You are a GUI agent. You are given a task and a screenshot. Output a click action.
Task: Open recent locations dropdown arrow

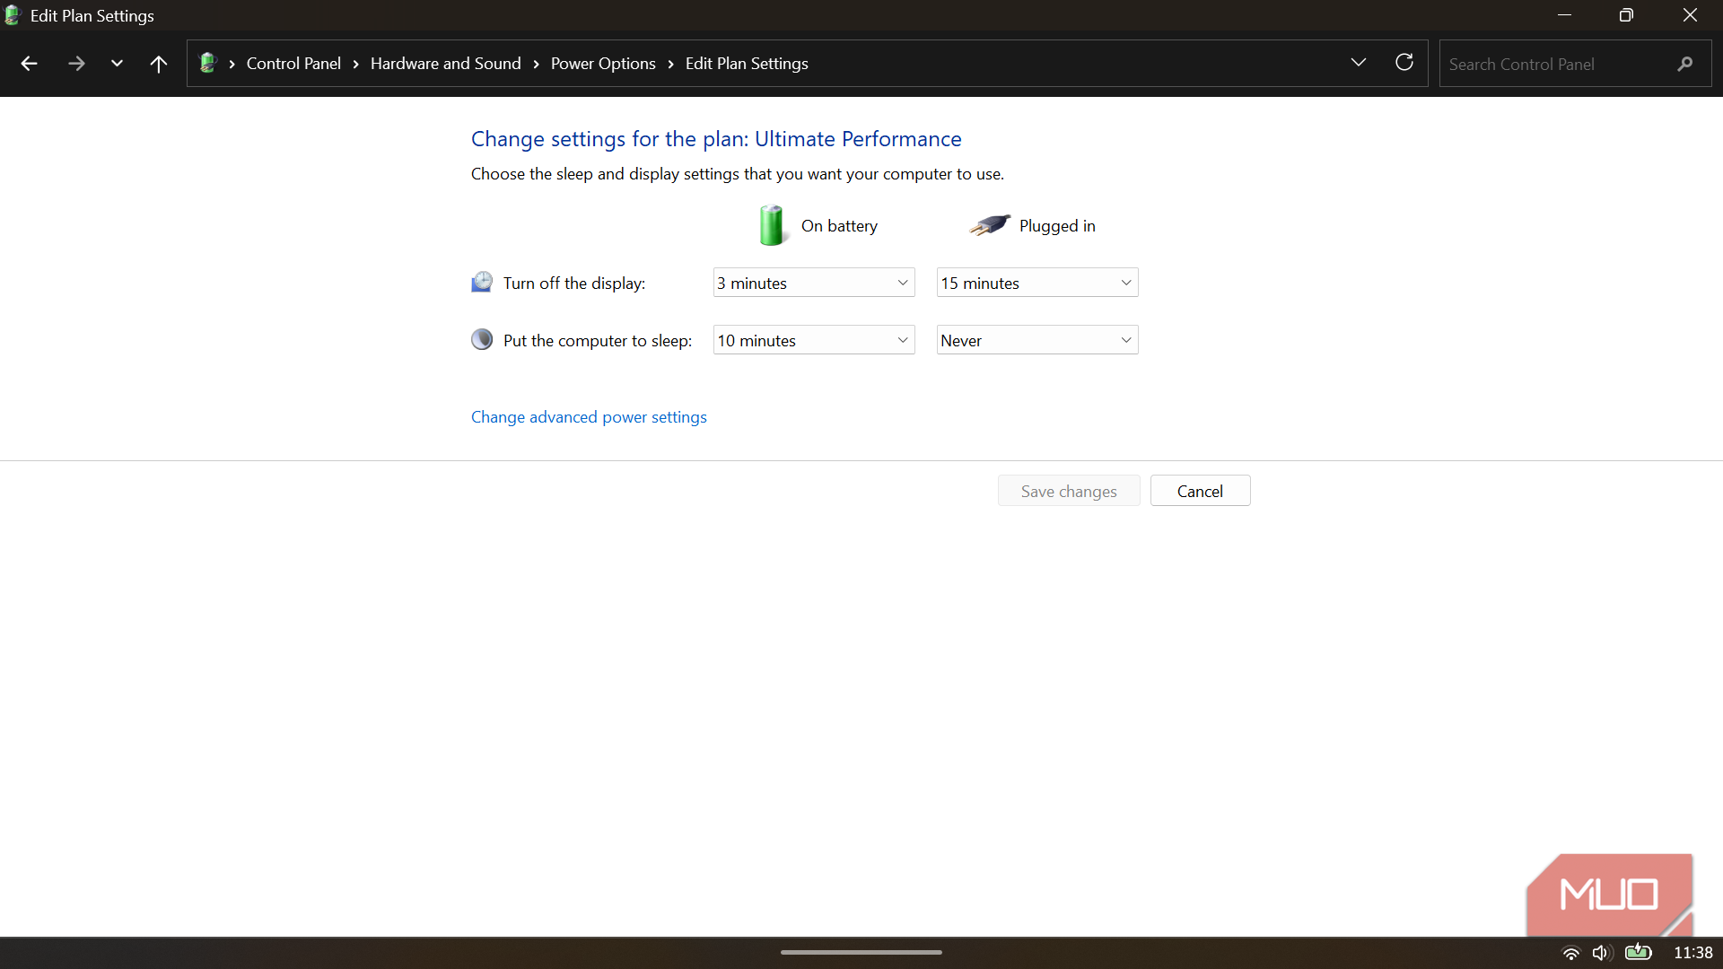[117, 64]
